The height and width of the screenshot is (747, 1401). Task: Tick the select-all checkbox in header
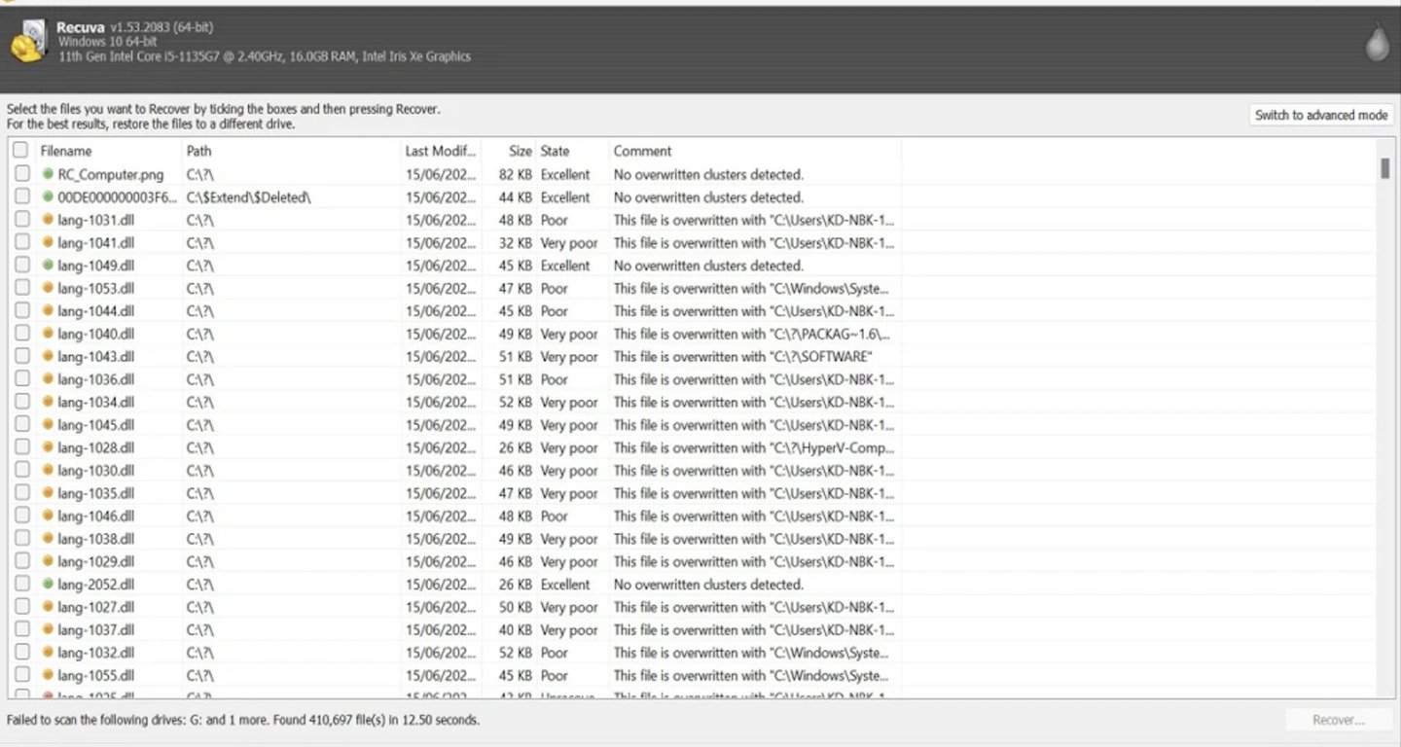pos(20,150)
